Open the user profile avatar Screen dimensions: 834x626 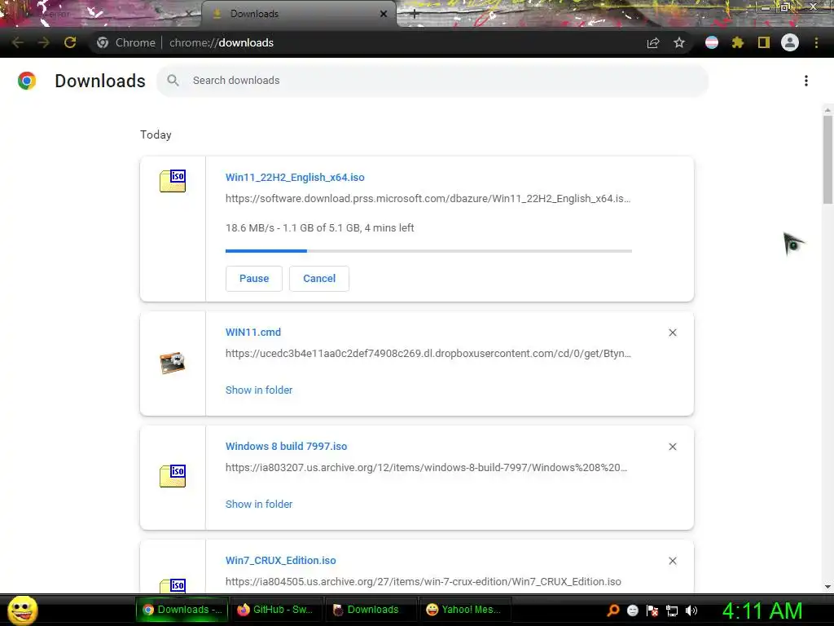790,42
